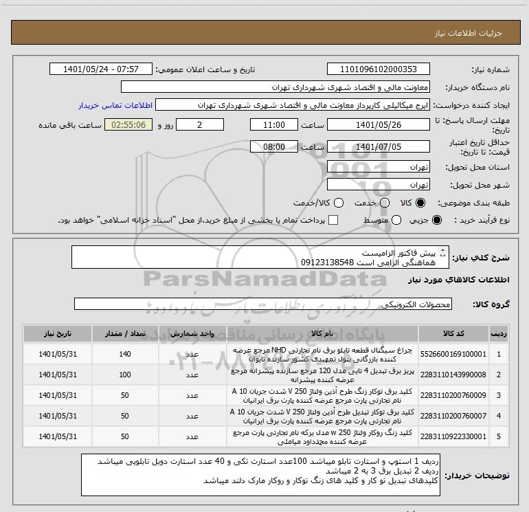This screenshot has width=529, height=512.
Task: Select the متوسط purchase type radio
Action: coord(396,220)
